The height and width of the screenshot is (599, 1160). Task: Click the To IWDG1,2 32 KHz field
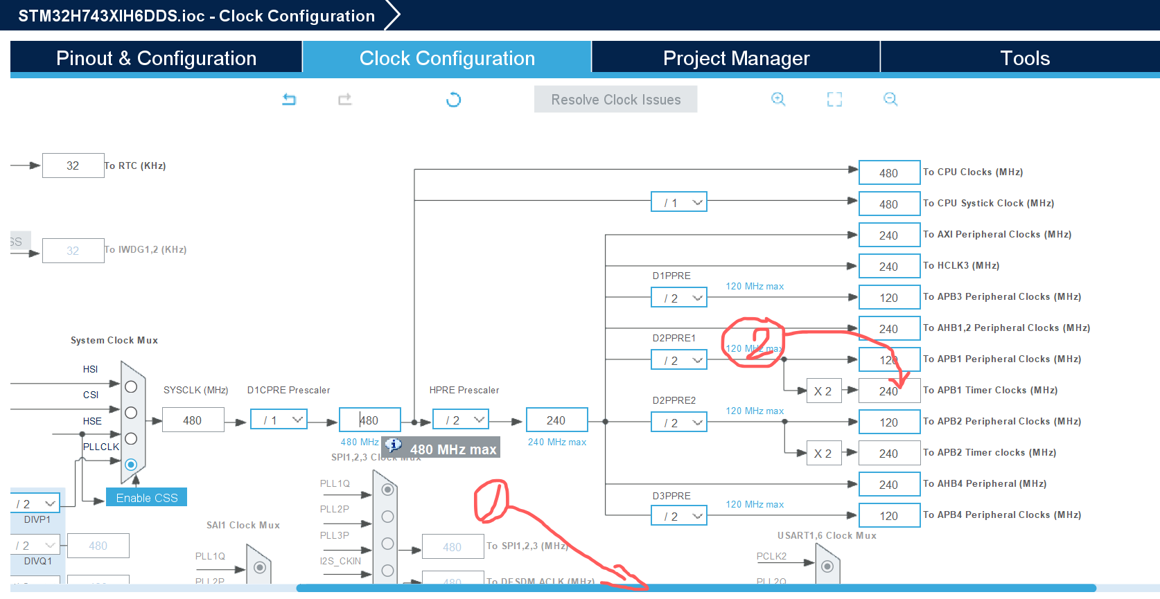[x=73, y=251]
